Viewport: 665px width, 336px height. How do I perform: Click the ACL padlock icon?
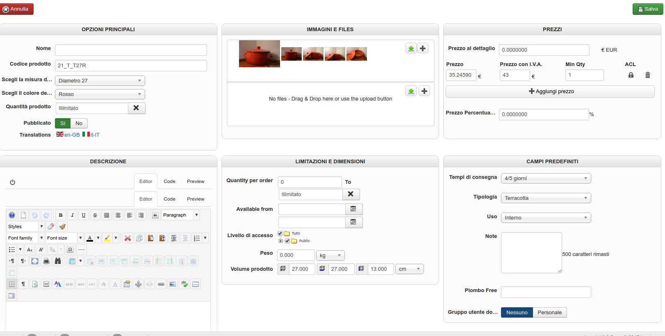[x=631, y=75]
